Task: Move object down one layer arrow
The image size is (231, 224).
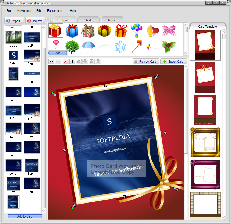Action: (85, 61)
